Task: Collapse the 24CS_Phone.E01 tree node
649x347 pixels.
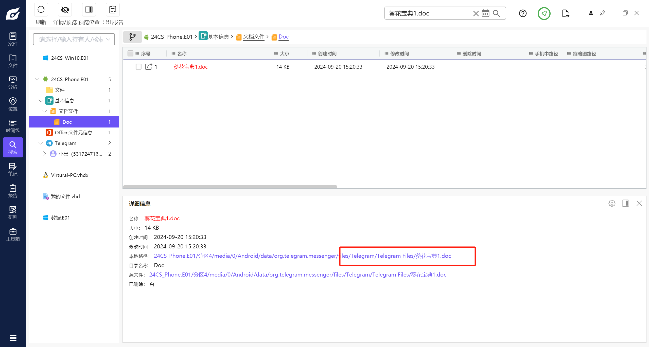Action: pyautogui.click(x=37, y=79)
